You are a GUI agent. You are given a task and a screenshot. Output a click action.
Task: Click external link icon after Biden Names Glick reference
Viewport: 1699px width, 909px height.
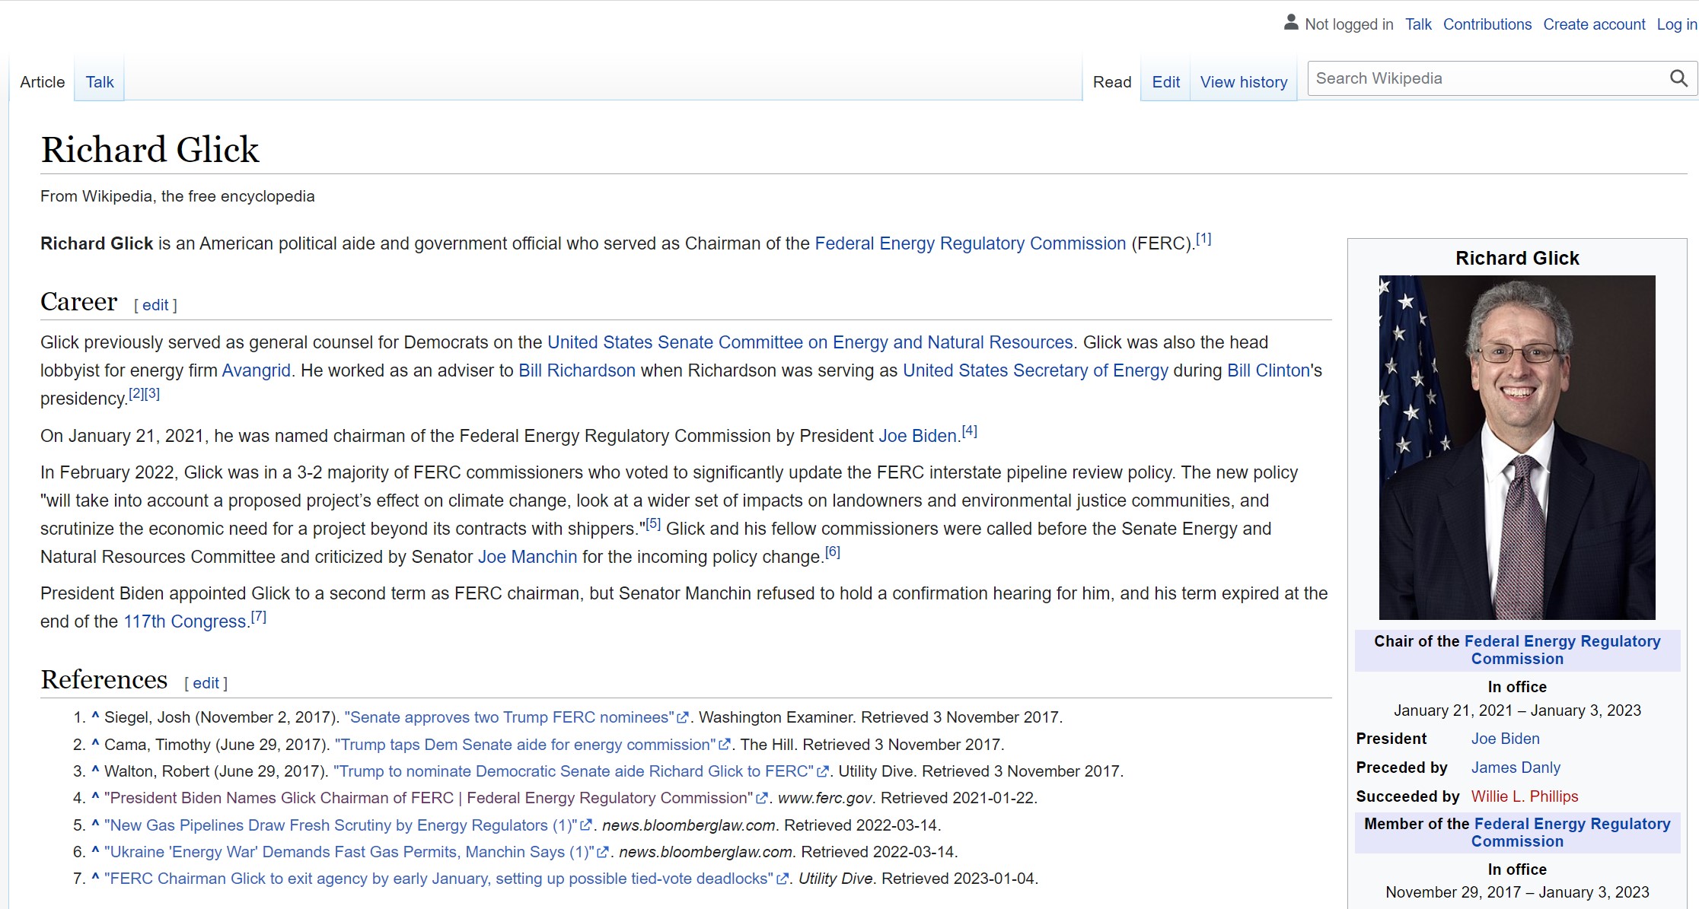coord(761,798)
